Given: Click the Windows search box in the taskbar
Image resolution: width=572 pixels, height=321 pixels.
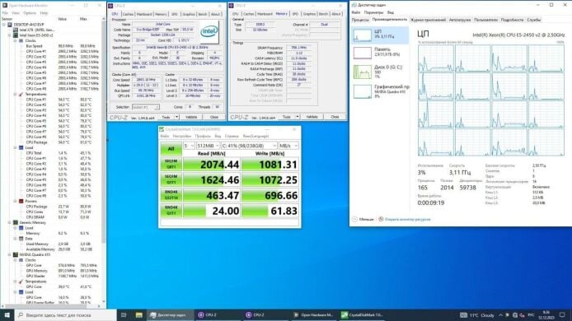Looking at the screenshot, I should click(x=66, y=314).
